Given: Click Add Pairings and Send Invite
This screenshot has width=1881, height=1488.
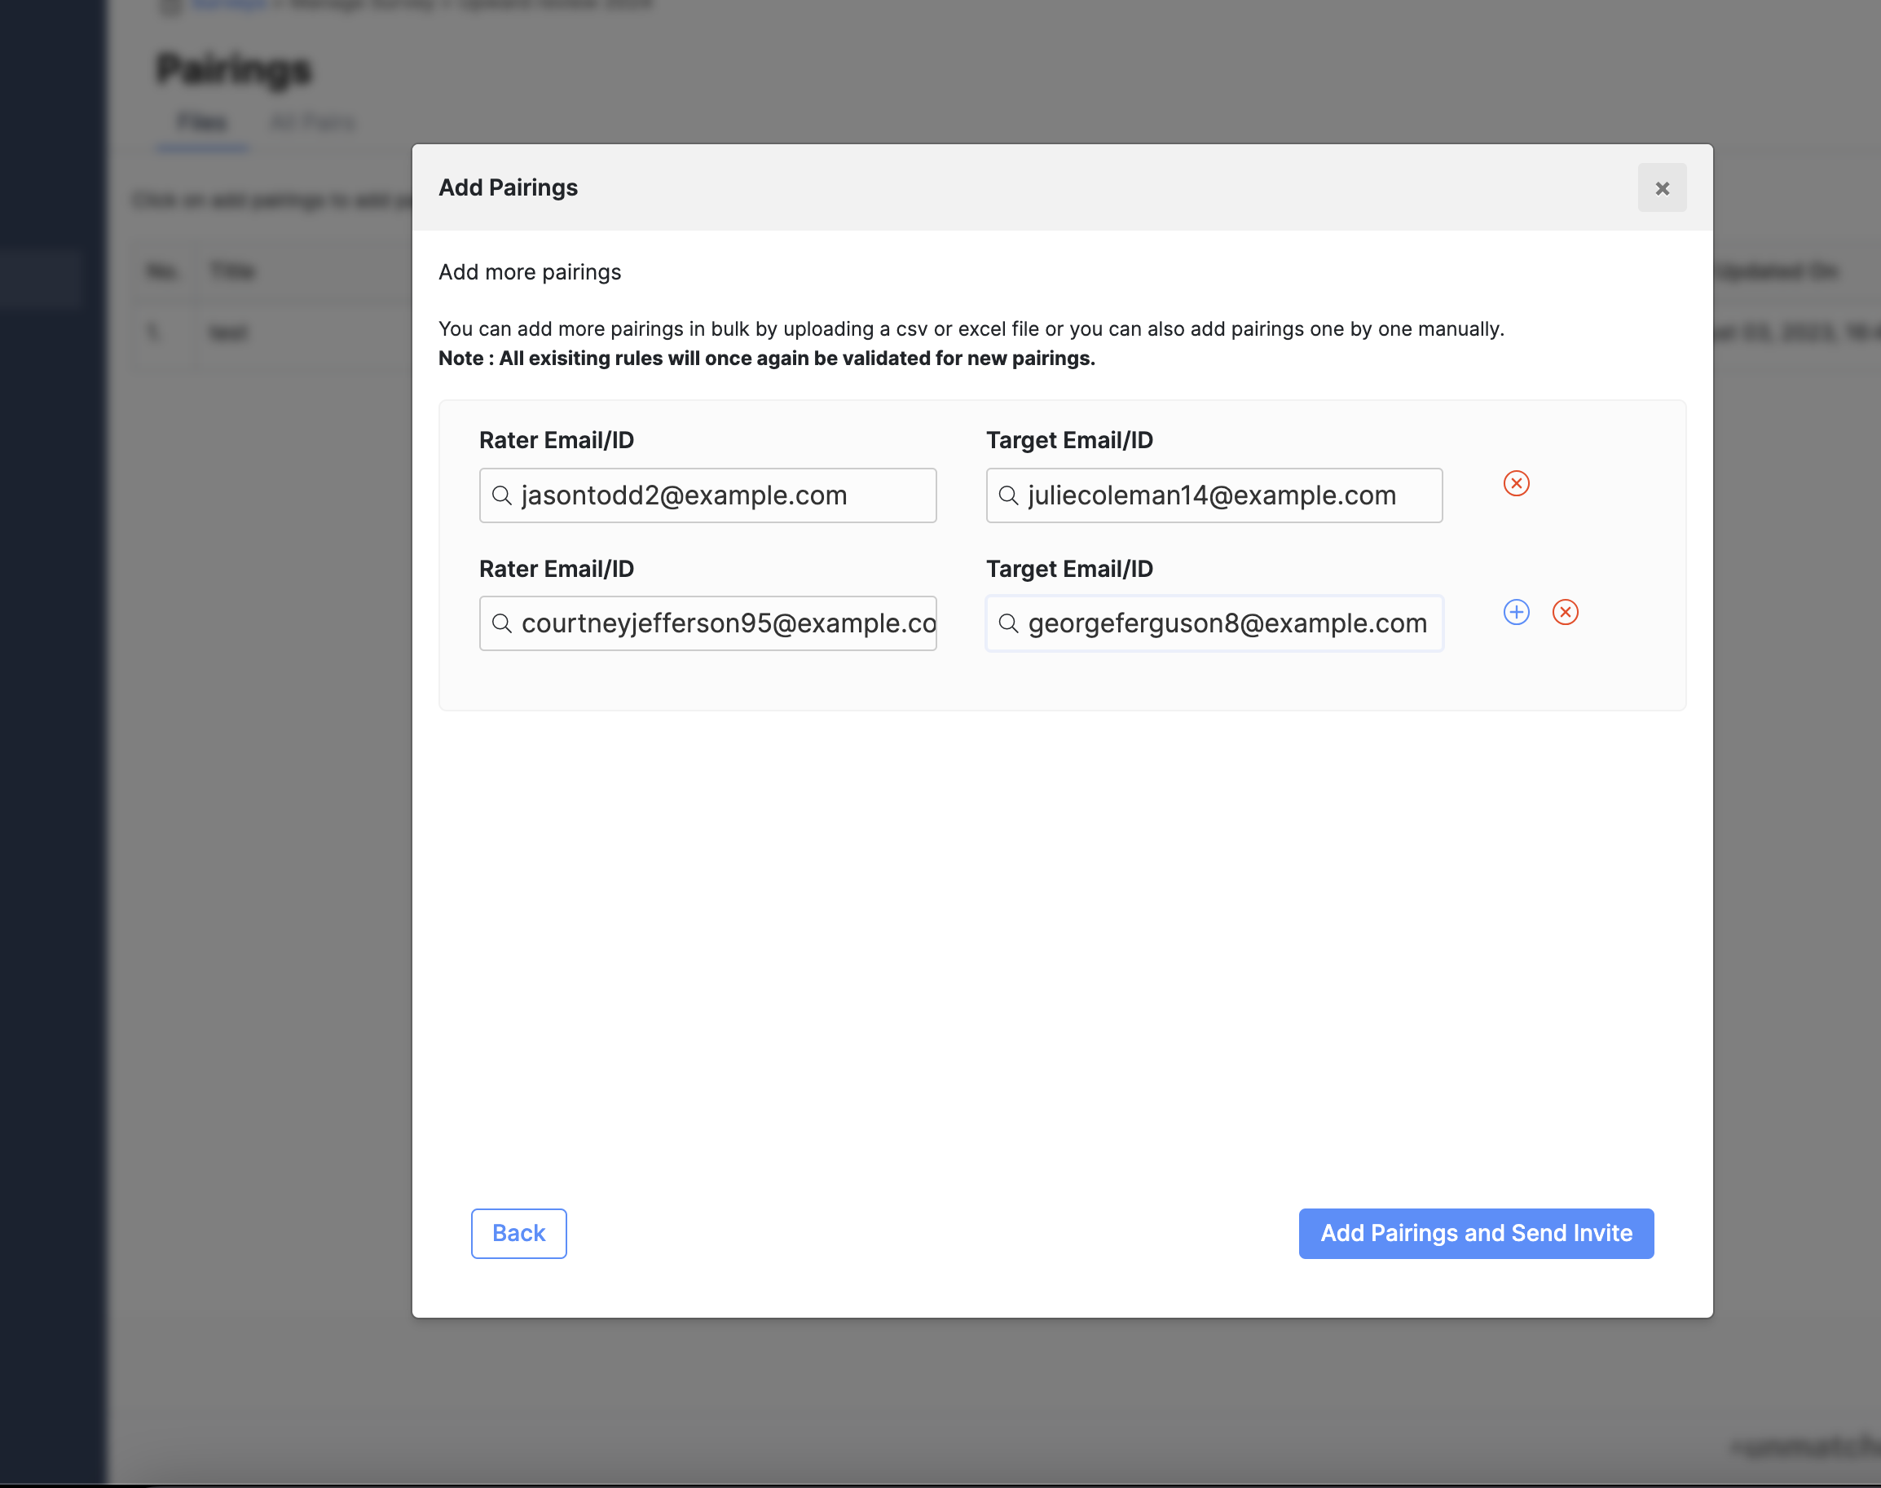Looking at the screenshot, I should coord(1476,1233).
